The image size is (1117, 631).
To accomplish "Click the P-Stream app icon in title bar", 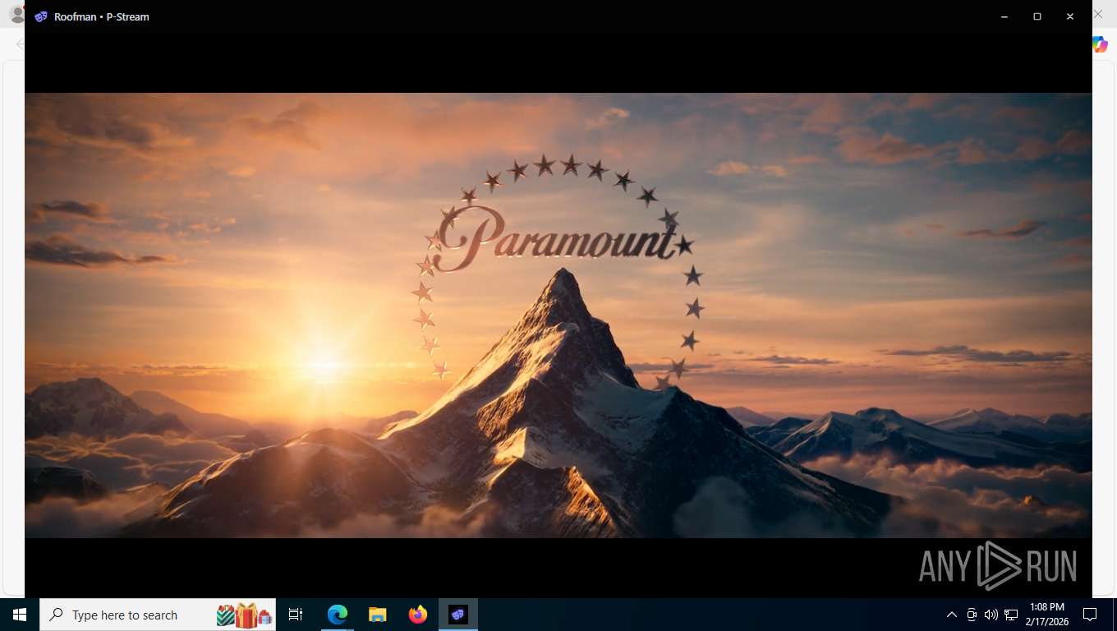I will pos(41,16).
